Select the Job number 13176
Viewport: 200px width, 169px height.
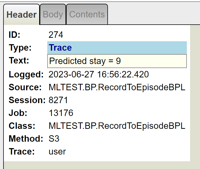[61, 113]
